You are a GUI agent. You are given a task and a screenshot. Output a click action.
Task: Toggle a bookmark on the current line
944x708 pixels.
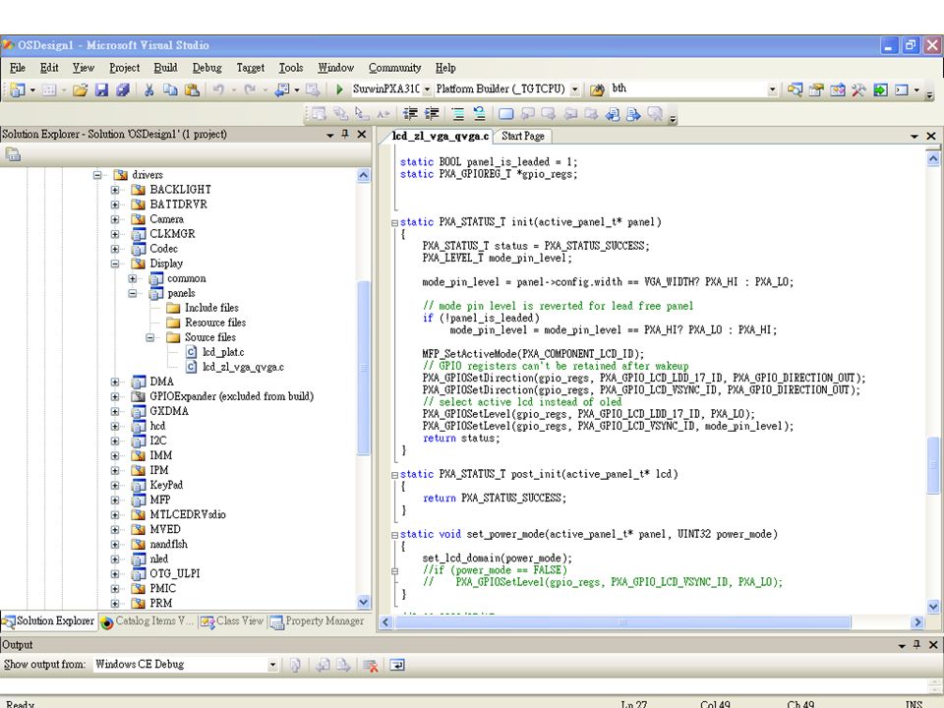pyautogui.click(x=505, y=113)
